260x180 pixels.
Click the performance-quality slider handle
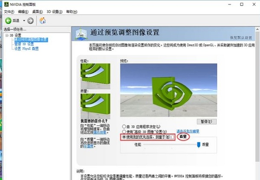click(x=198, y=145)
